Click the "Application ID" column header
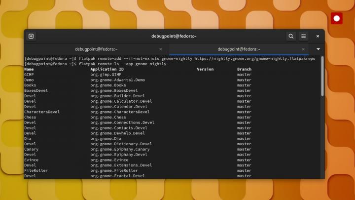355x200 pixels. coord(107,69)
